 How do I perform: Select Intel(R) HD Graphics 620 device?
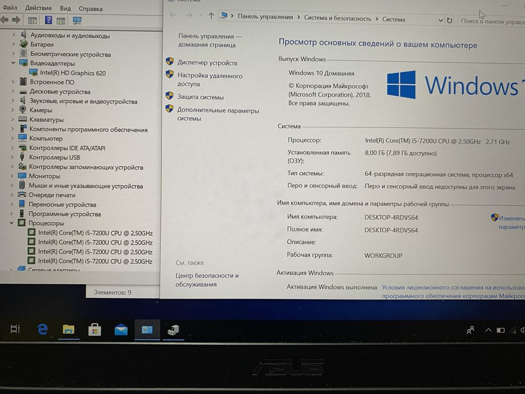tap(72, 72)
